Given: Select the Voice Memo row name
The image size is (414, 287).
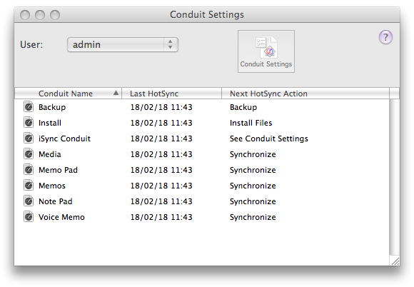Looking at the screenshot, I should pos(61,217).
